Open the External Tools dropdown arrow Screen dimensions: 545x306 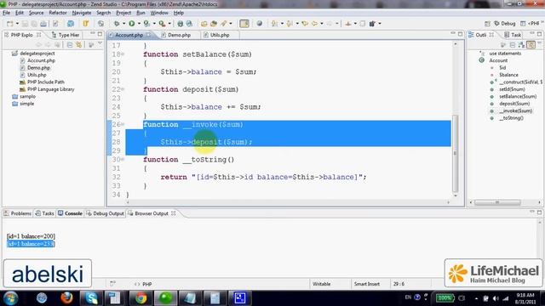[x=169, y=24]
